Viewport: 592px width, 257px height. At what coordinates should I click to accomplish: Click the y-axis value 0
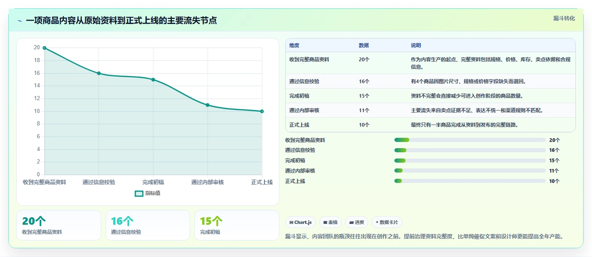tap(38, 175)
